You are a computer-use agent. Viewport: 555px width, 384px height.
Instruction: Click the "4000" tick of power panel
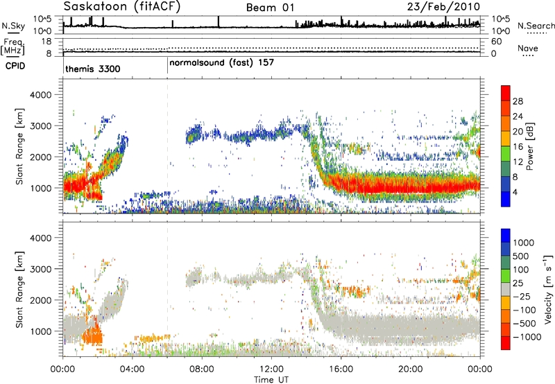(40, 95)
